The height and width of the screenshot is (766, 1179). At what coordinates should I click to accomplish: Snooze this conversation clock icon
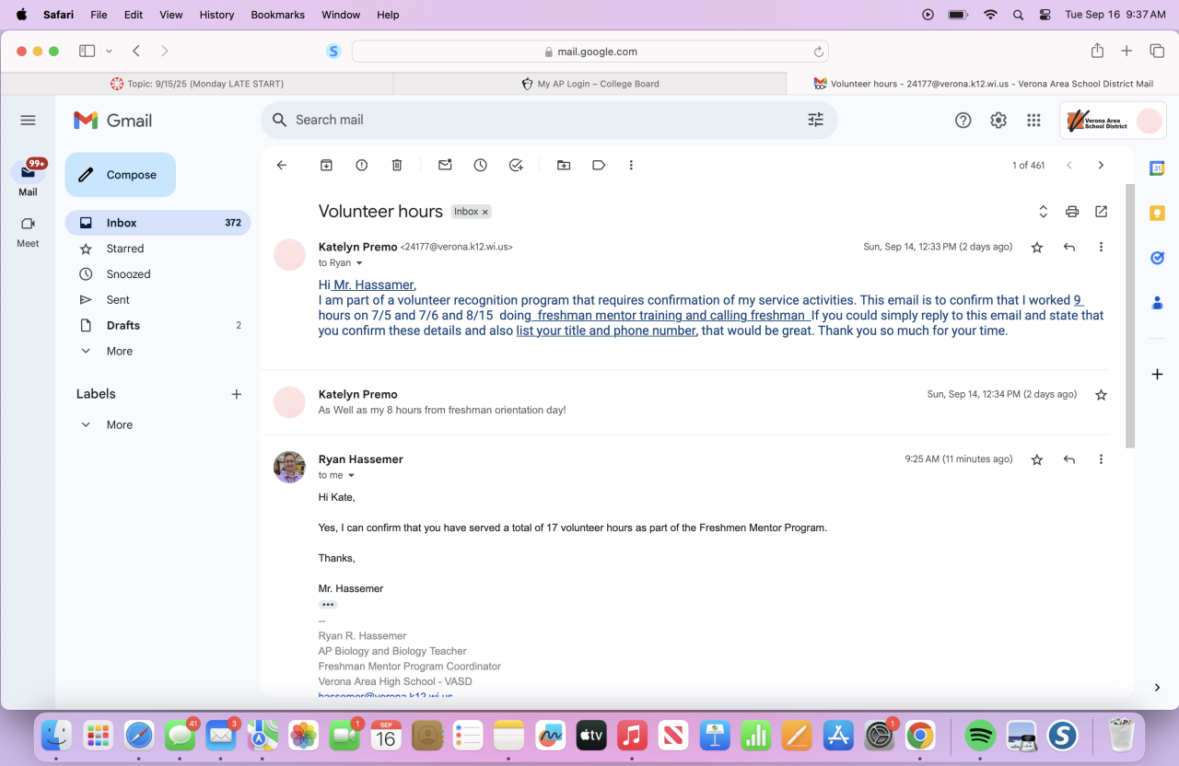pos(480,165)
